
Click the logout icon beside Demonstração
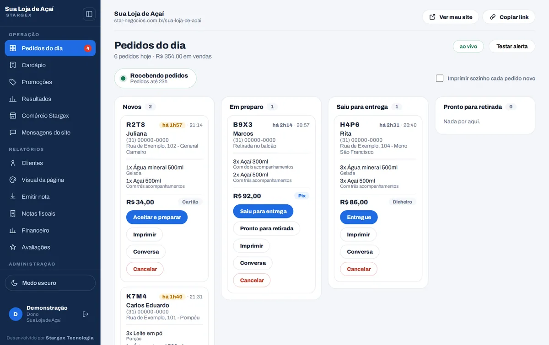point(86,314)
